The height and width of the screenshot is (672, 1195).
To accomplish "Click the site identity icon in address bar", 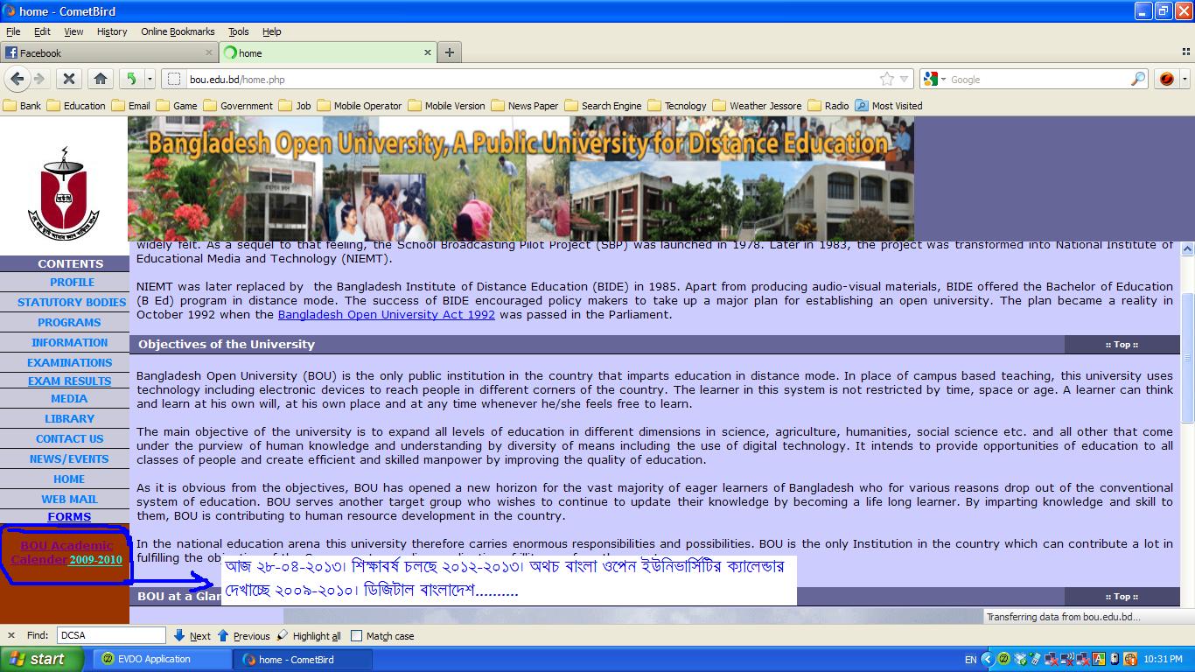I will [174, 79].
